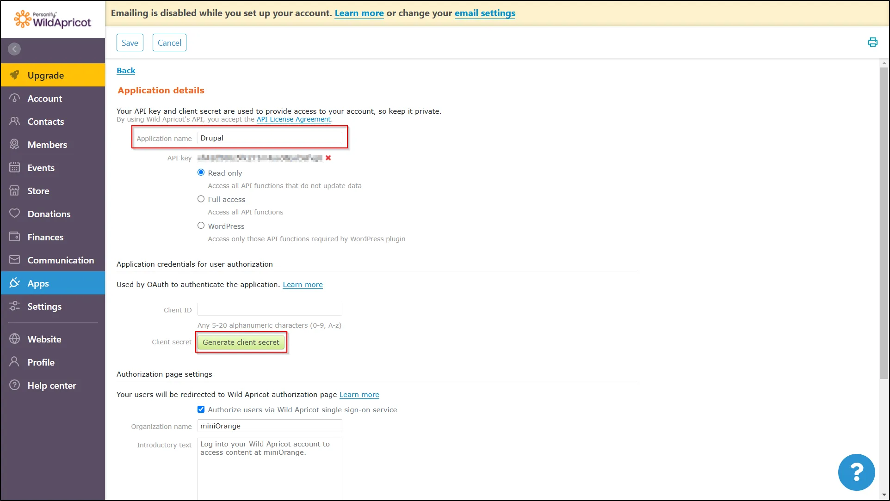This screenshot has height=501, width=890.
Task: Click the Website globe icon
Action: [15, 339]
